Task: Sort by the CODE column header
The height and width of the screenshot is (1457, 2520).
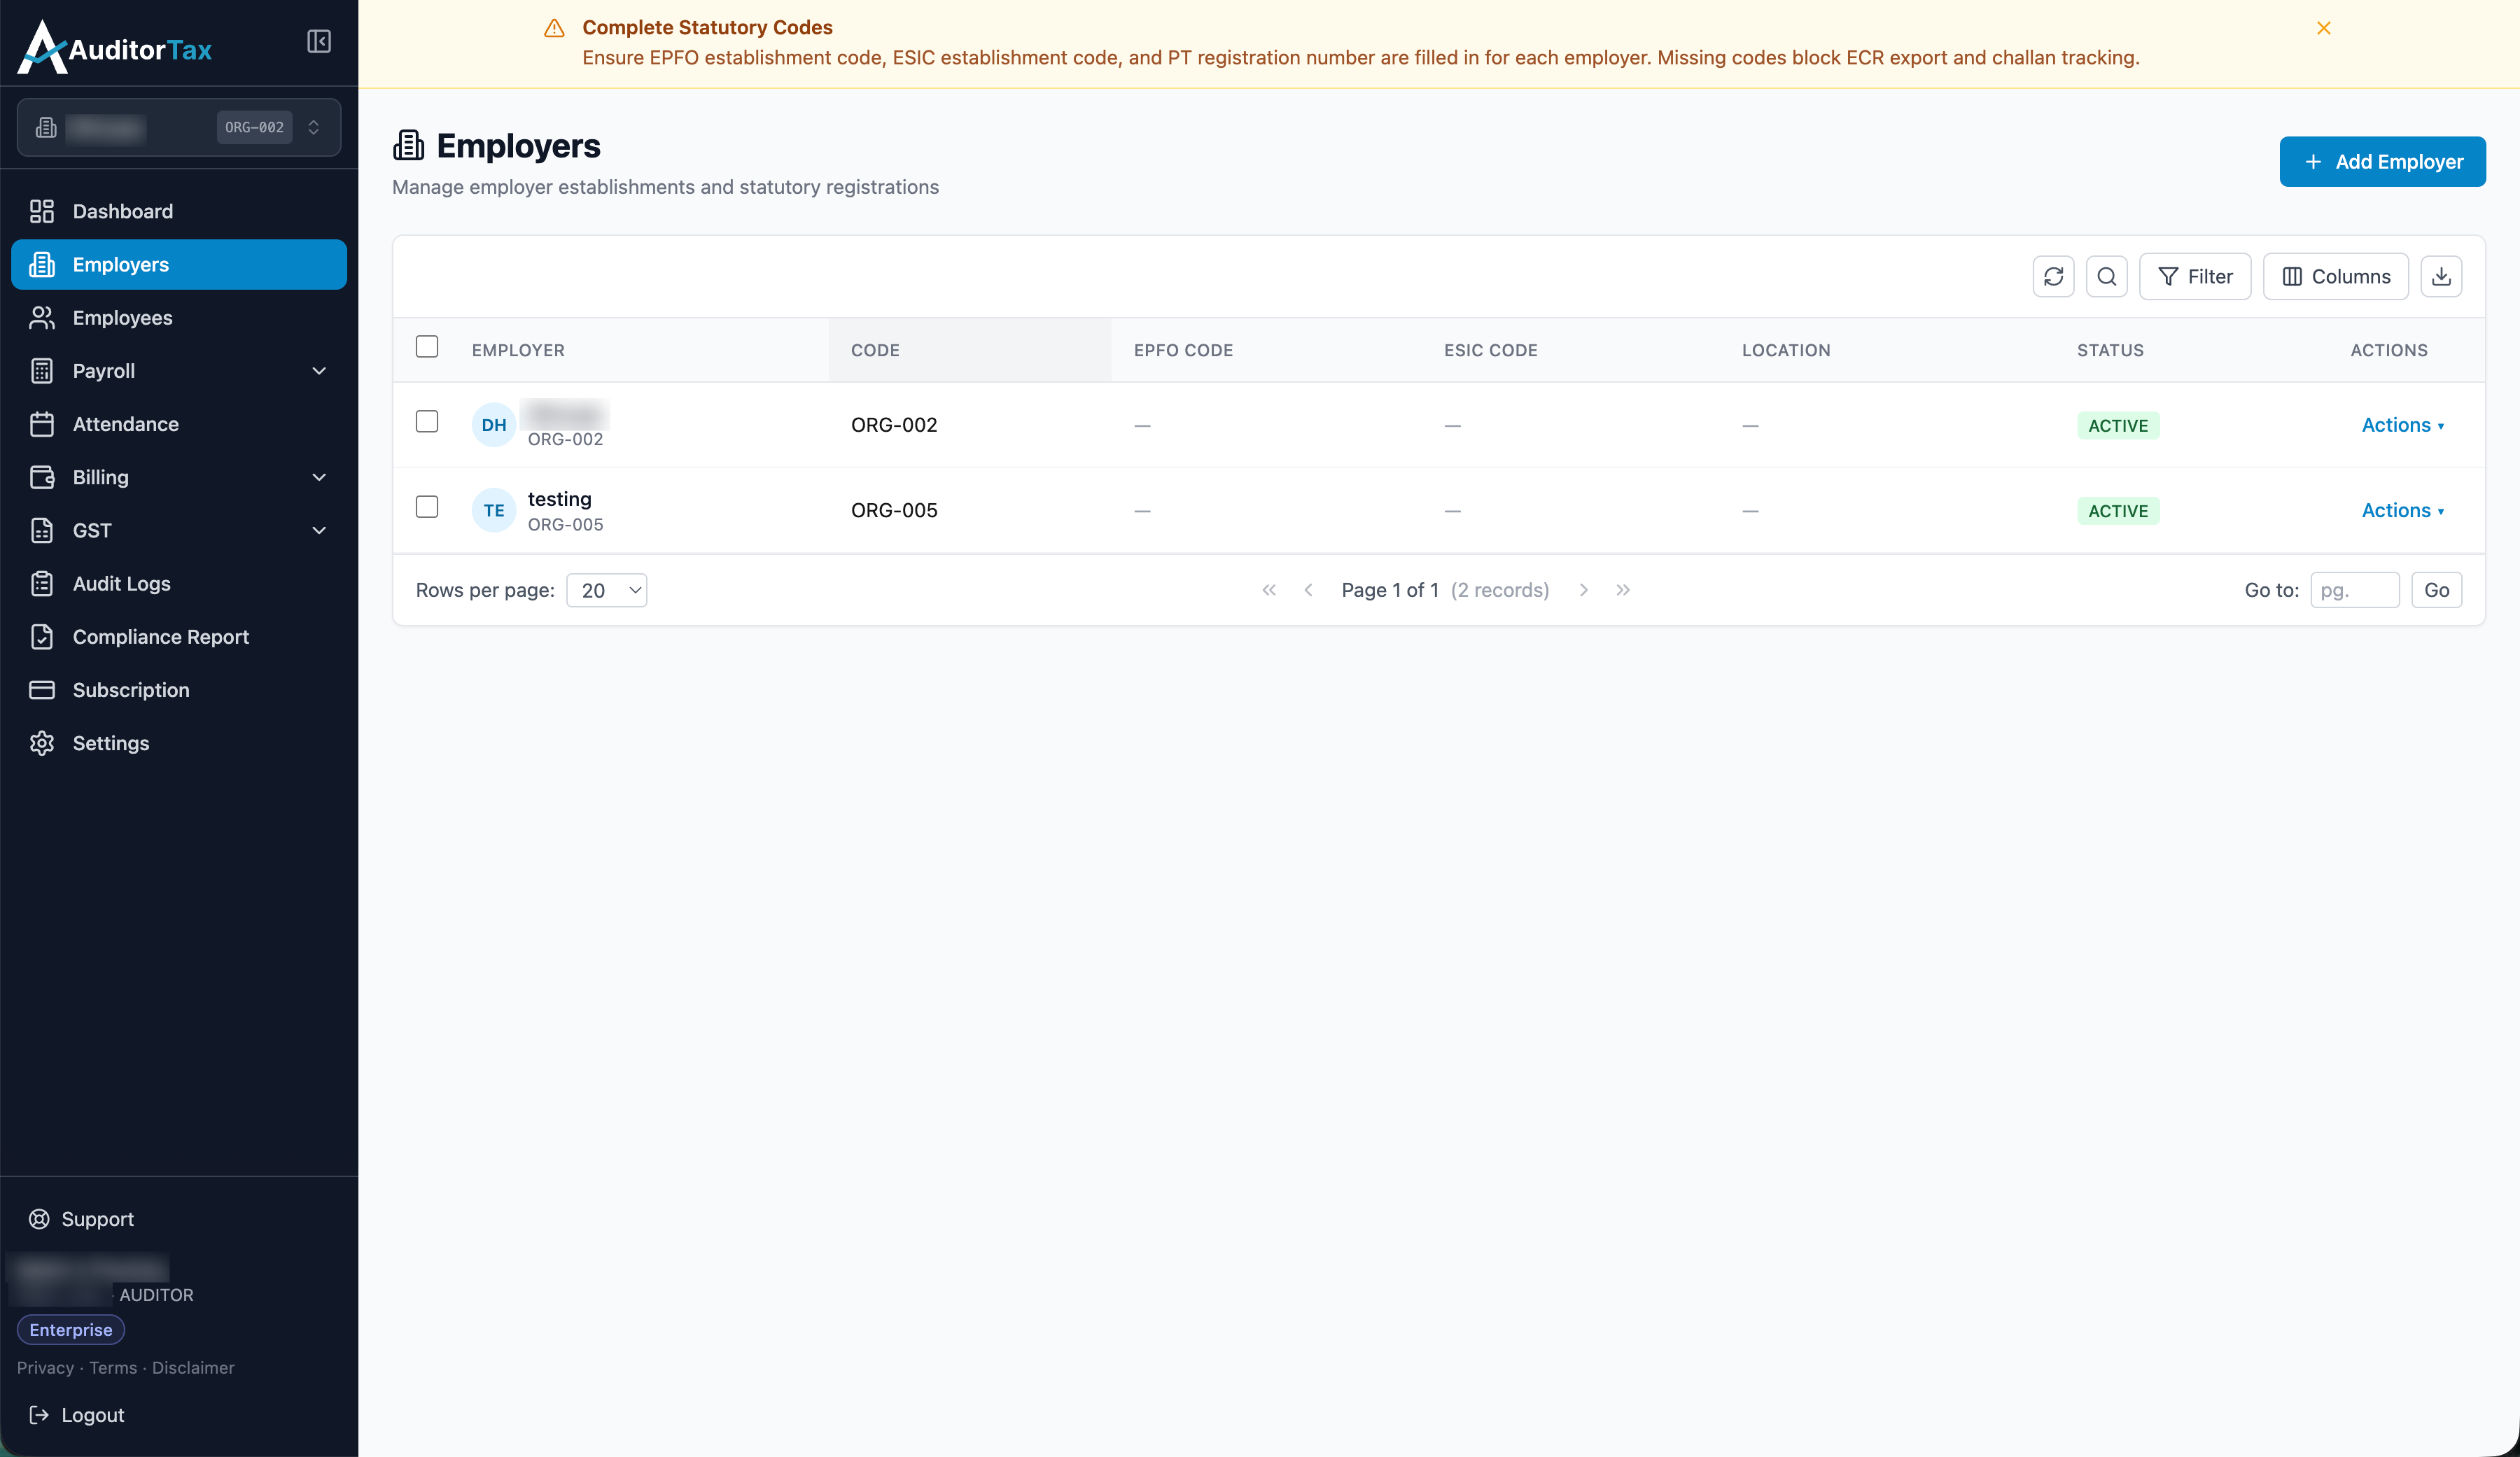Action: click(875, 350)
